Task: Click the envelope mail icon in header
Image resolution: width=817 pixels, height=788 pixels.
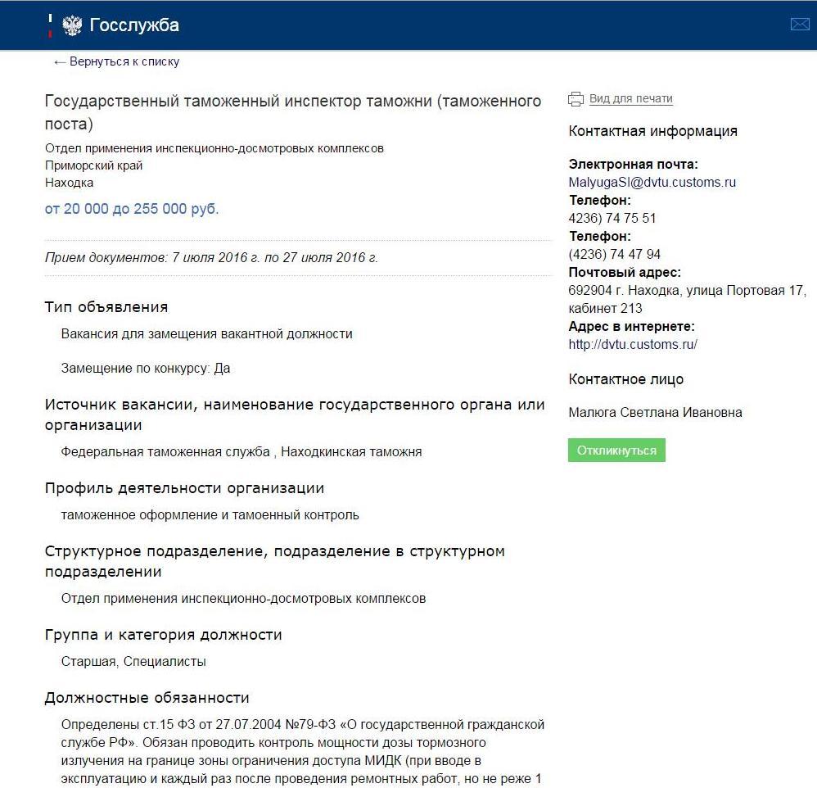Action: (799, 25)
